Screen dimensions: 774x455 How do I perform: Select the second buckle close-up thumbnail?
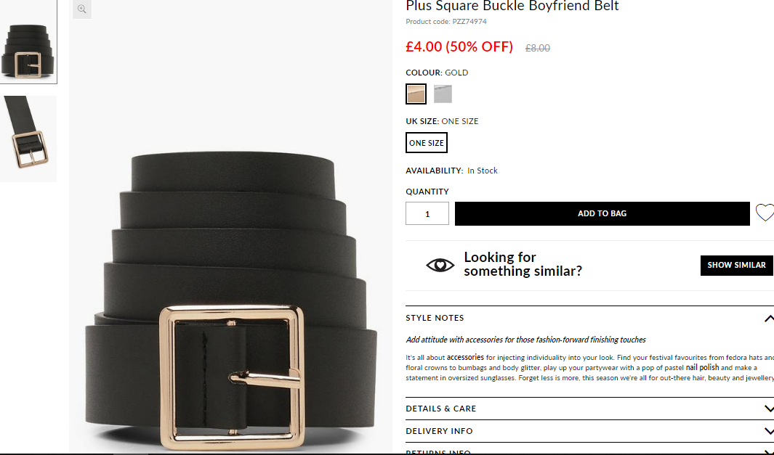28,139
